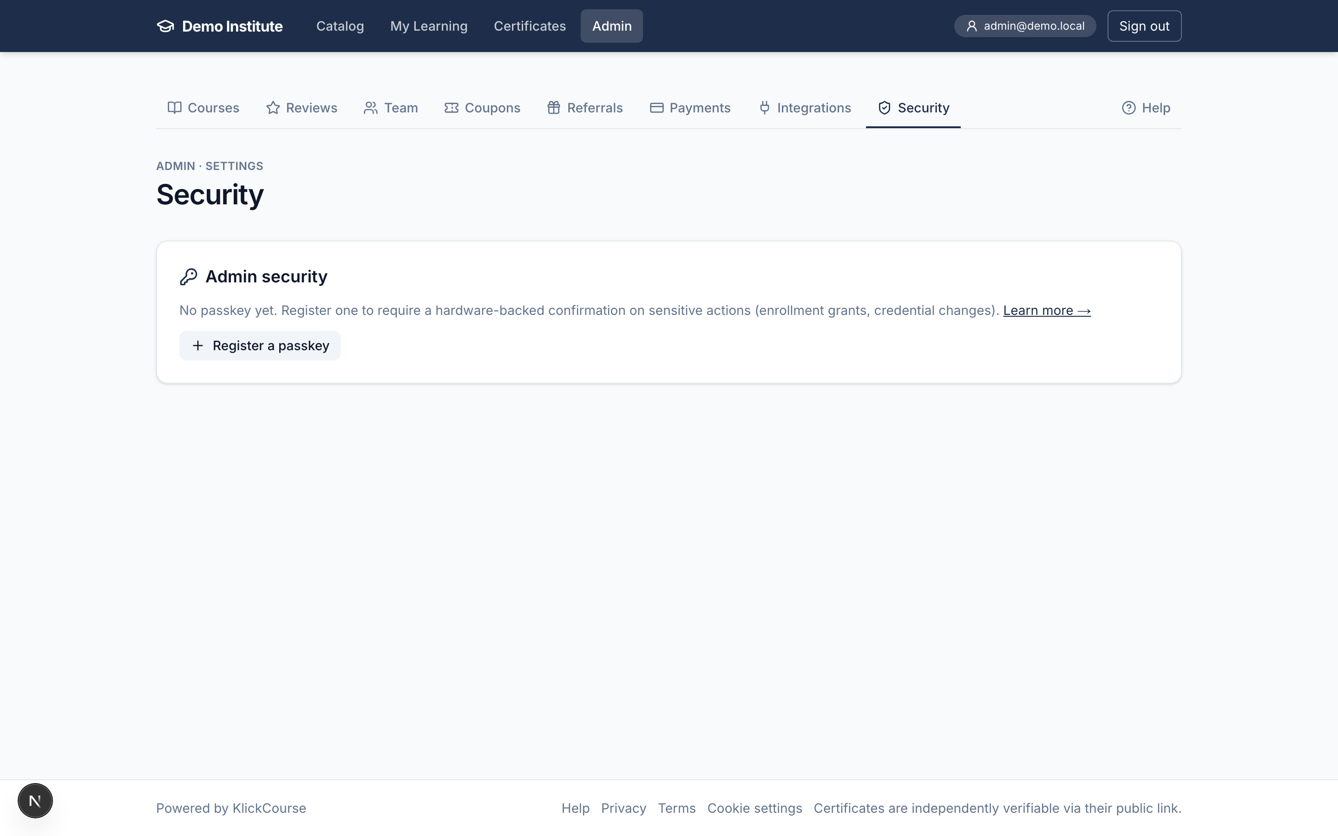
Task: Register a passkey
Action: click(260, 346)
